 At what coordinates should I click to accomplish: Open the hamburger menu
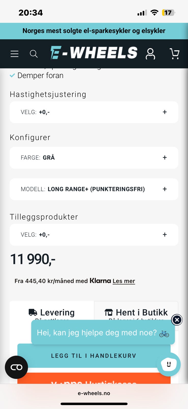click(x=15, y=54)
